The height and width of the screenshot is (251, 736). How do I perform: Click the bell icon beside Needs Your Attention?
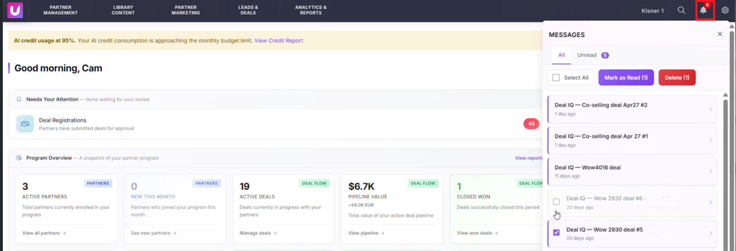[19, 99]
